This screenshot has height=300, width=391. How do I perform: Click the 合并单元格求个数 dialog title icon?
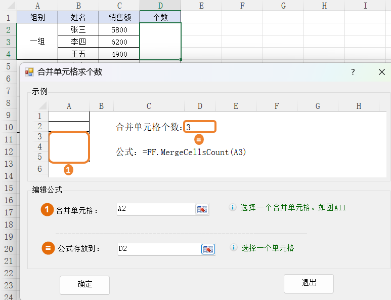(29, 72)
